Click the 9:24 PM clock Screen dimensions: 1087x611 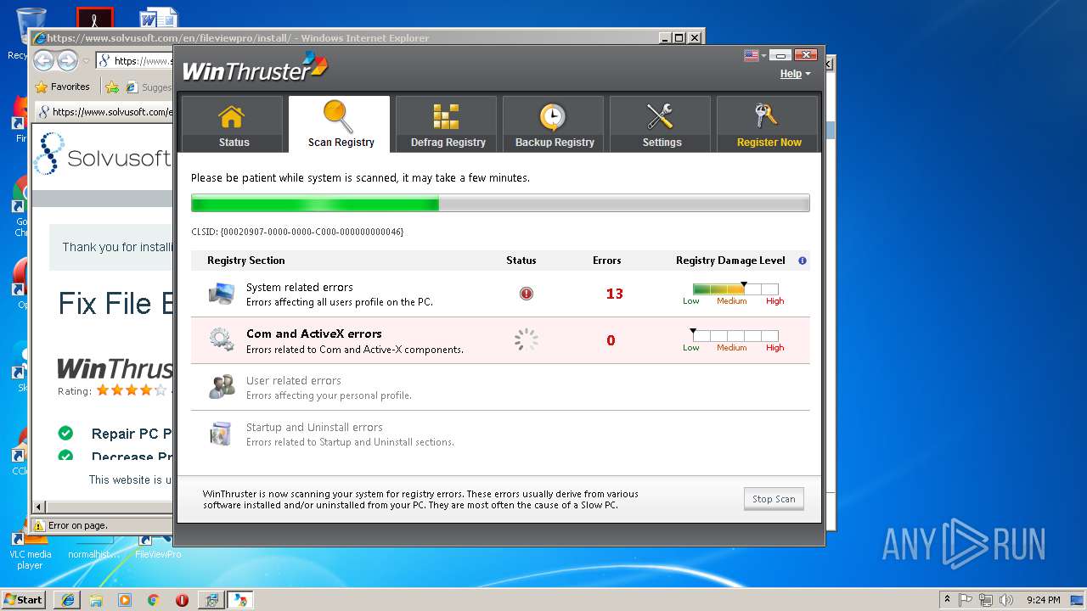[x=1043, y=600]
